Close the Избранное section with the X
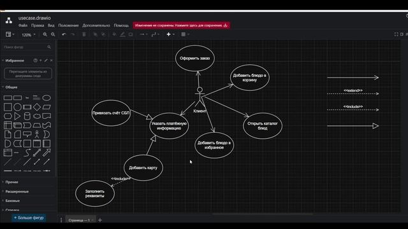This screenshot has width=408, height=229. point(51,60)
